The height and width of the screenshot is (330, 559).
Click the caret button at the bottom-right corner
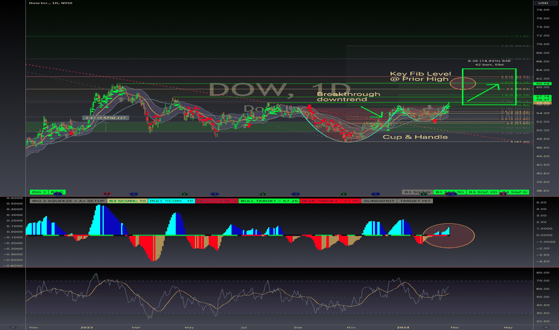[x=546, y=327]
